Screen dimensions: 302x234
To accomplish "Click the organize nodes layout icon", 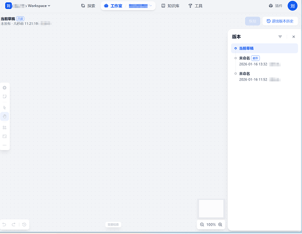I will pyautogui.click(x=5, y=127).
